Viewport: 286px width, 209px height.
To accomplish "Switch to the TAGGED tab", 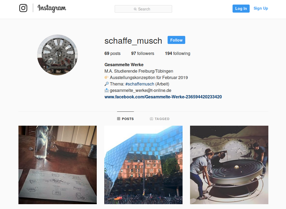I will pos(160,119).
